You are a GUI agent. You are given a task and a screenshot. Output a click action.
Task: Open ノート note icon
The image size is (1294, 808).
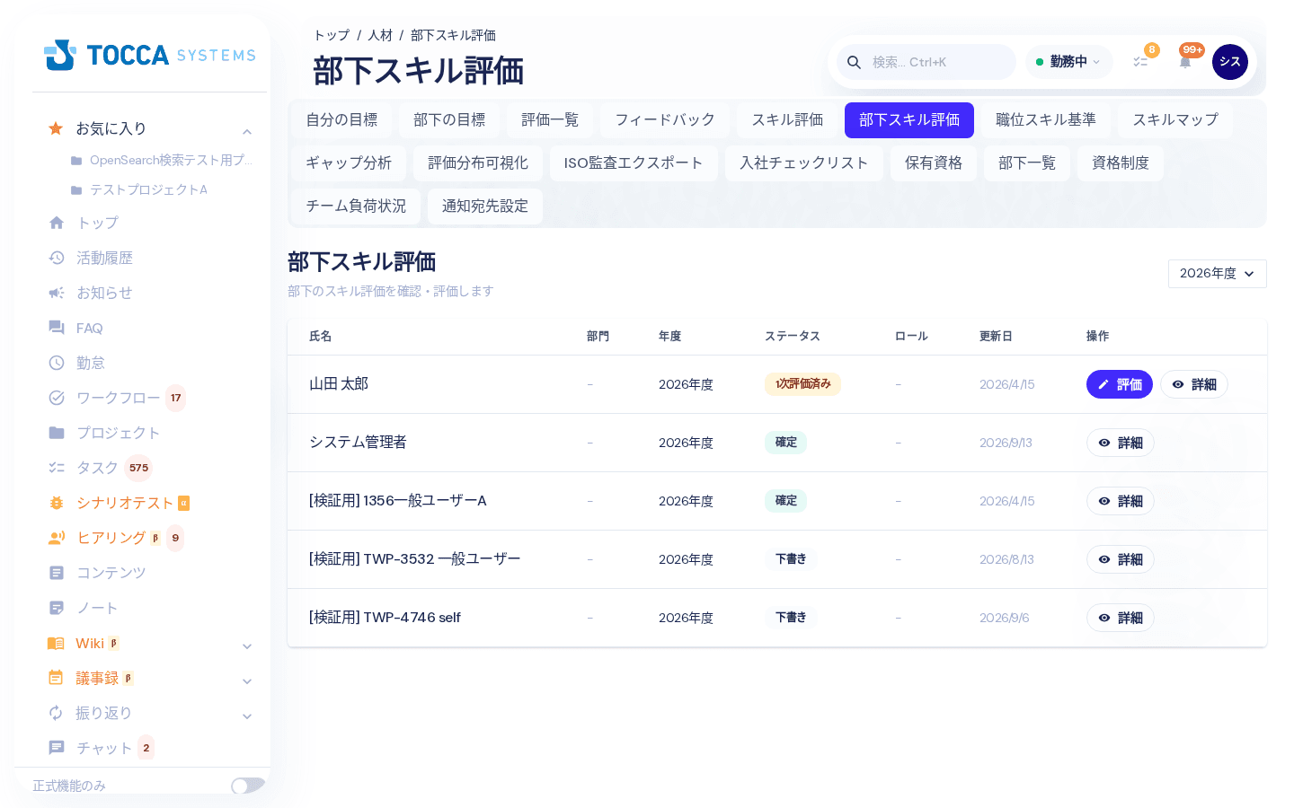[x=57, y=608]
